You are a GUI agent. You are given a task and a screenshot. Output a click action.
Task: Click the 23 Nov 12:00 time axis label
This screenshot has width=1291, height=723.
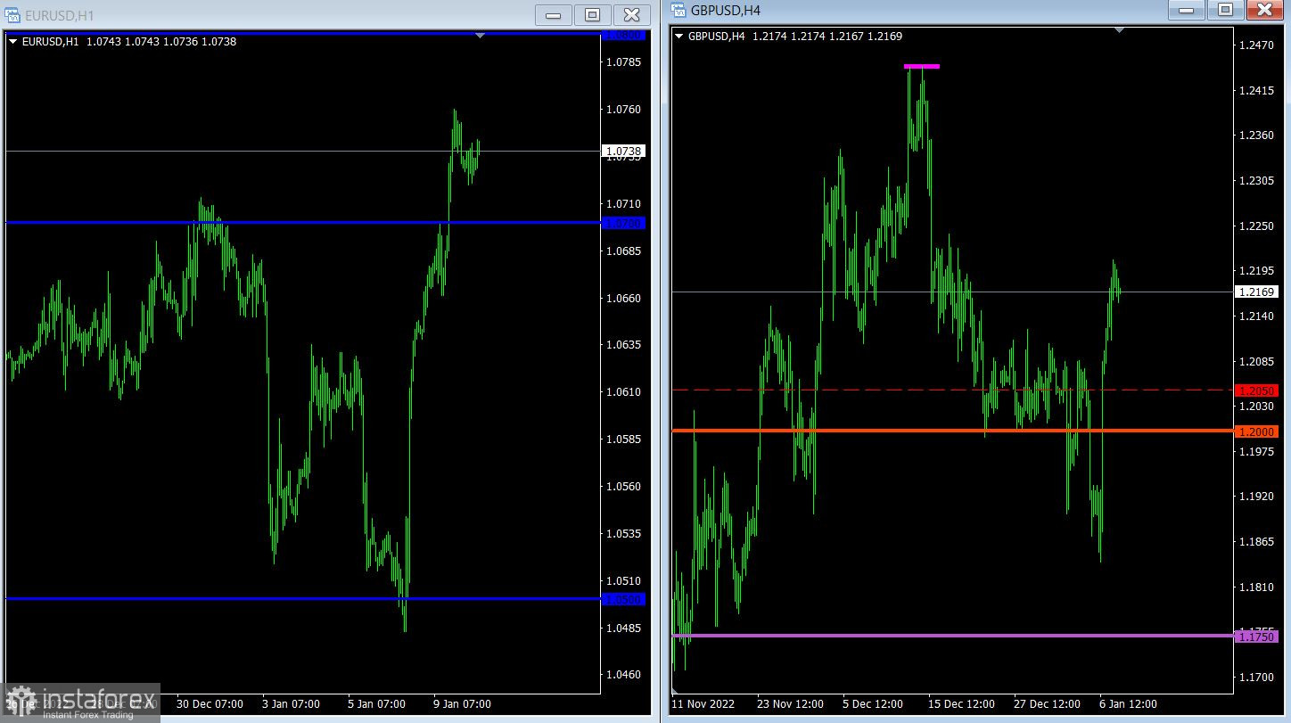click(791, 704)
